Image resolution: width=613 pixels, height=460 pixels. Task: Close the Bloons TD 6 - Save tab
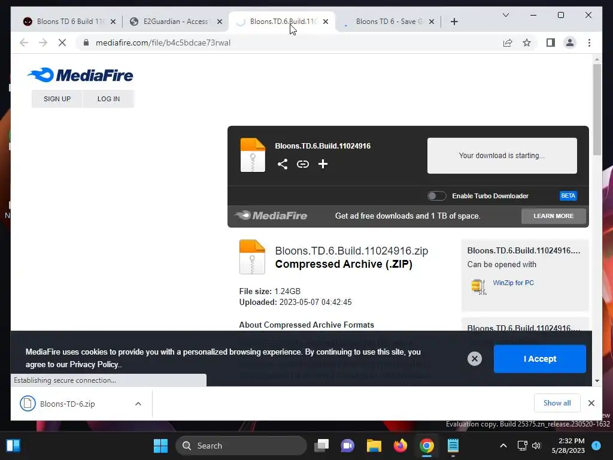tap(432, 22)
